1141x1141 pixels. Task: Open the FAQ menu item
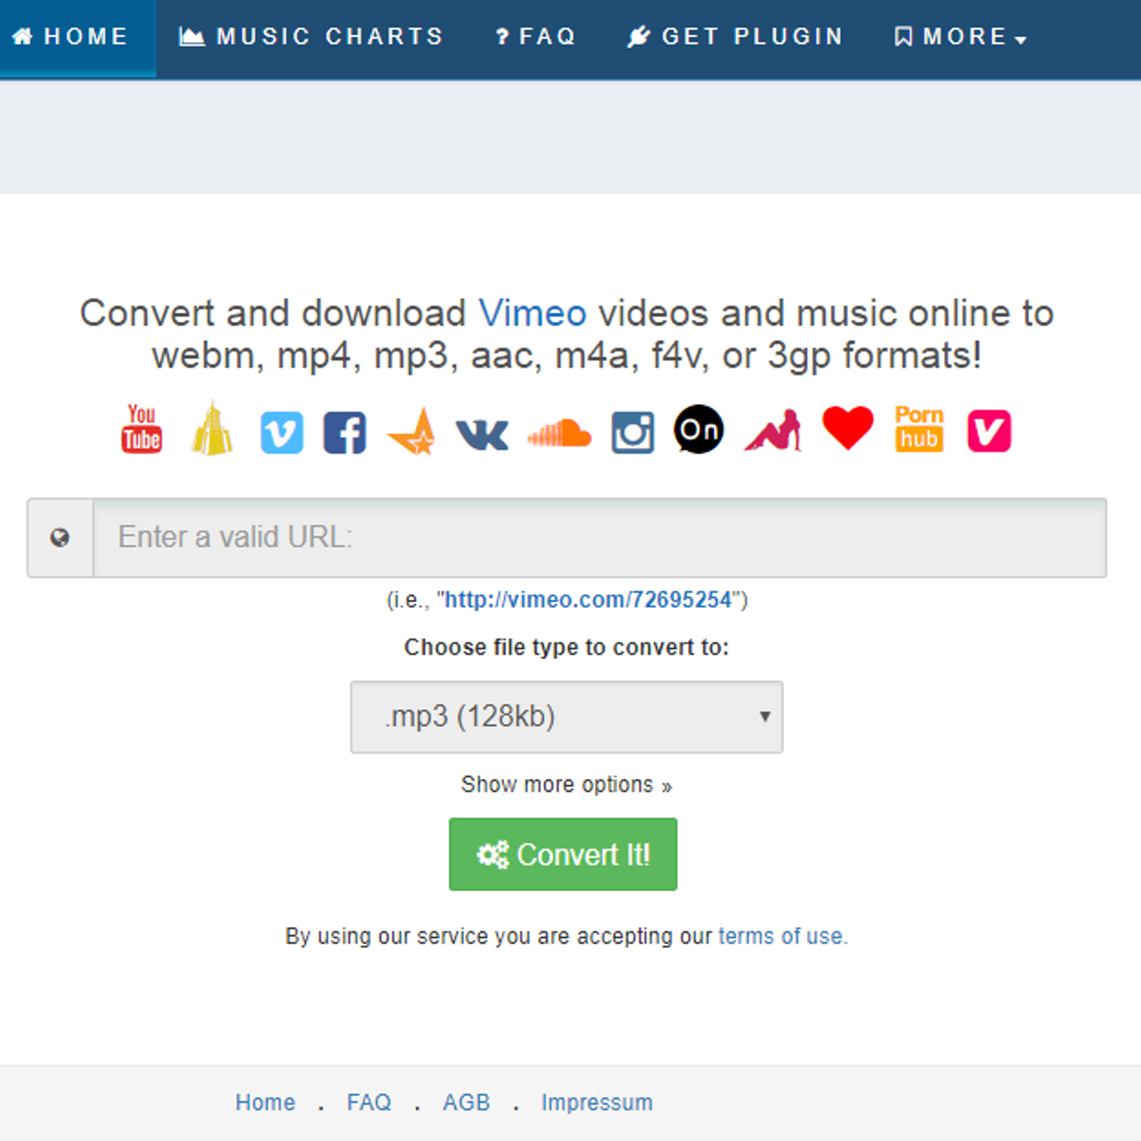536,36
